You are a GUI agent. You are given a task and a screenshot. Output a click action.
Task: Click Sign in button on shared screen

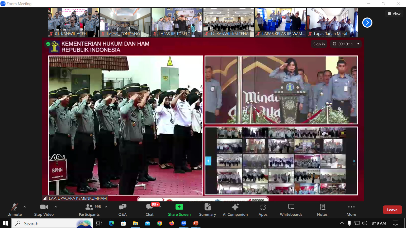click(x=319, y=44)
